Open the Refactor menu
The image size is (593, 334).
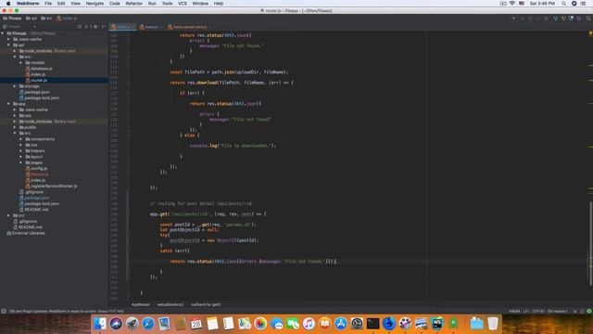click(x=133, y=4)
